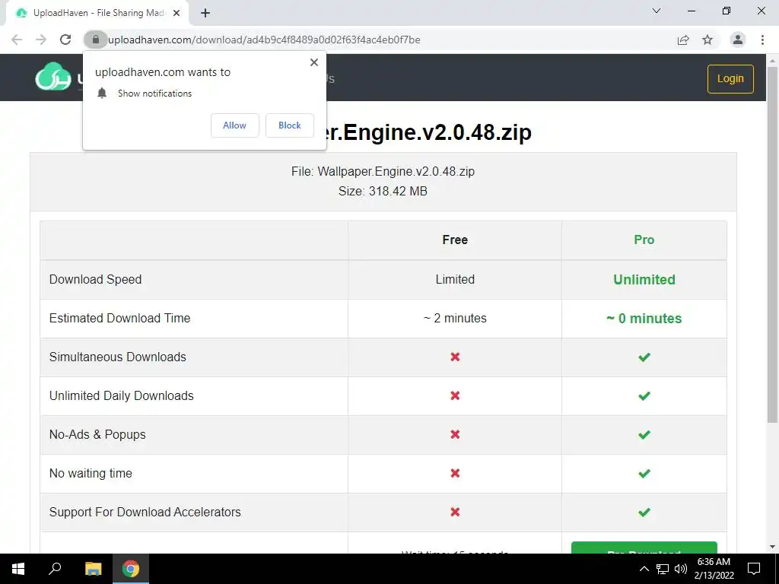Click green check for Simultaneous Downloads
This screenshot has height=584, width=779.
(644, 357)
